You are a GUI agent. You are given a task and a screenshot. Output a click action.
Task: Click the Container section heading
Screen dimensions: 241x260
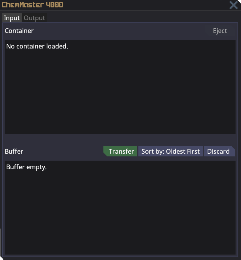coord(19,31)
